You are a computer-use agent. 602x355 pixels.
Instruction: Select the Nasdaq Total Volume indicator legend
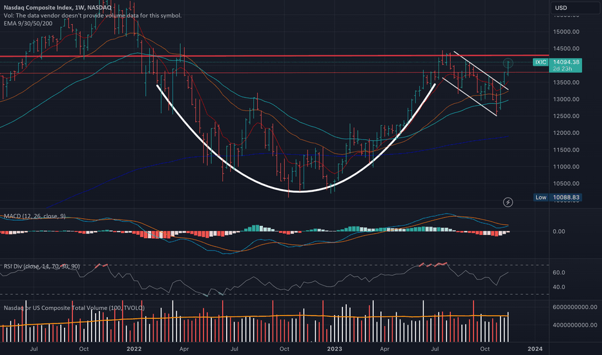[x=74, y=308]
